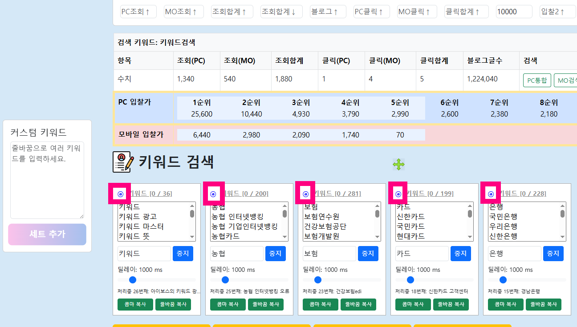Open the PC통합 search button
577x327 pixels.
537,81
